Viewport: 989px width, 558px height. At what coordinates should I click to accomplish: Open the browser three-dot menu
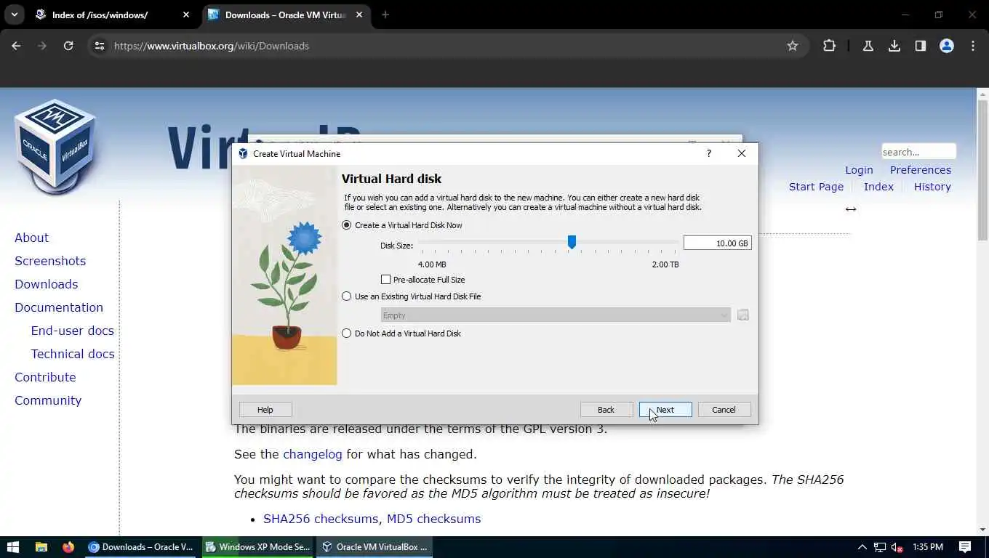[973, 46]
